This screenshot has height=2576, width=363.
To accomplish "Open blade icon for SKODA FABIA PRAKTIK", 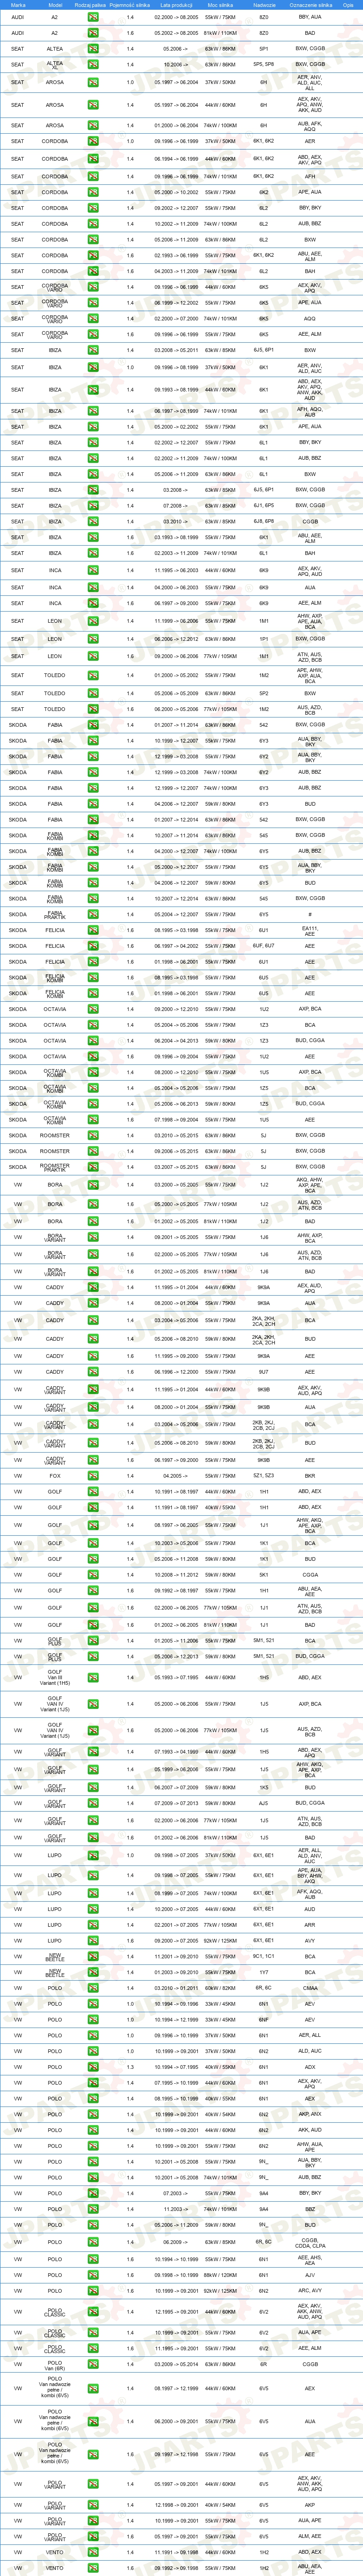I will click(93, 914).
